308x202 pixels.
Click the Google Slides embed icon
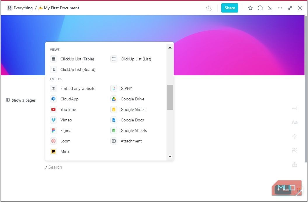click(x=114, y=110)
